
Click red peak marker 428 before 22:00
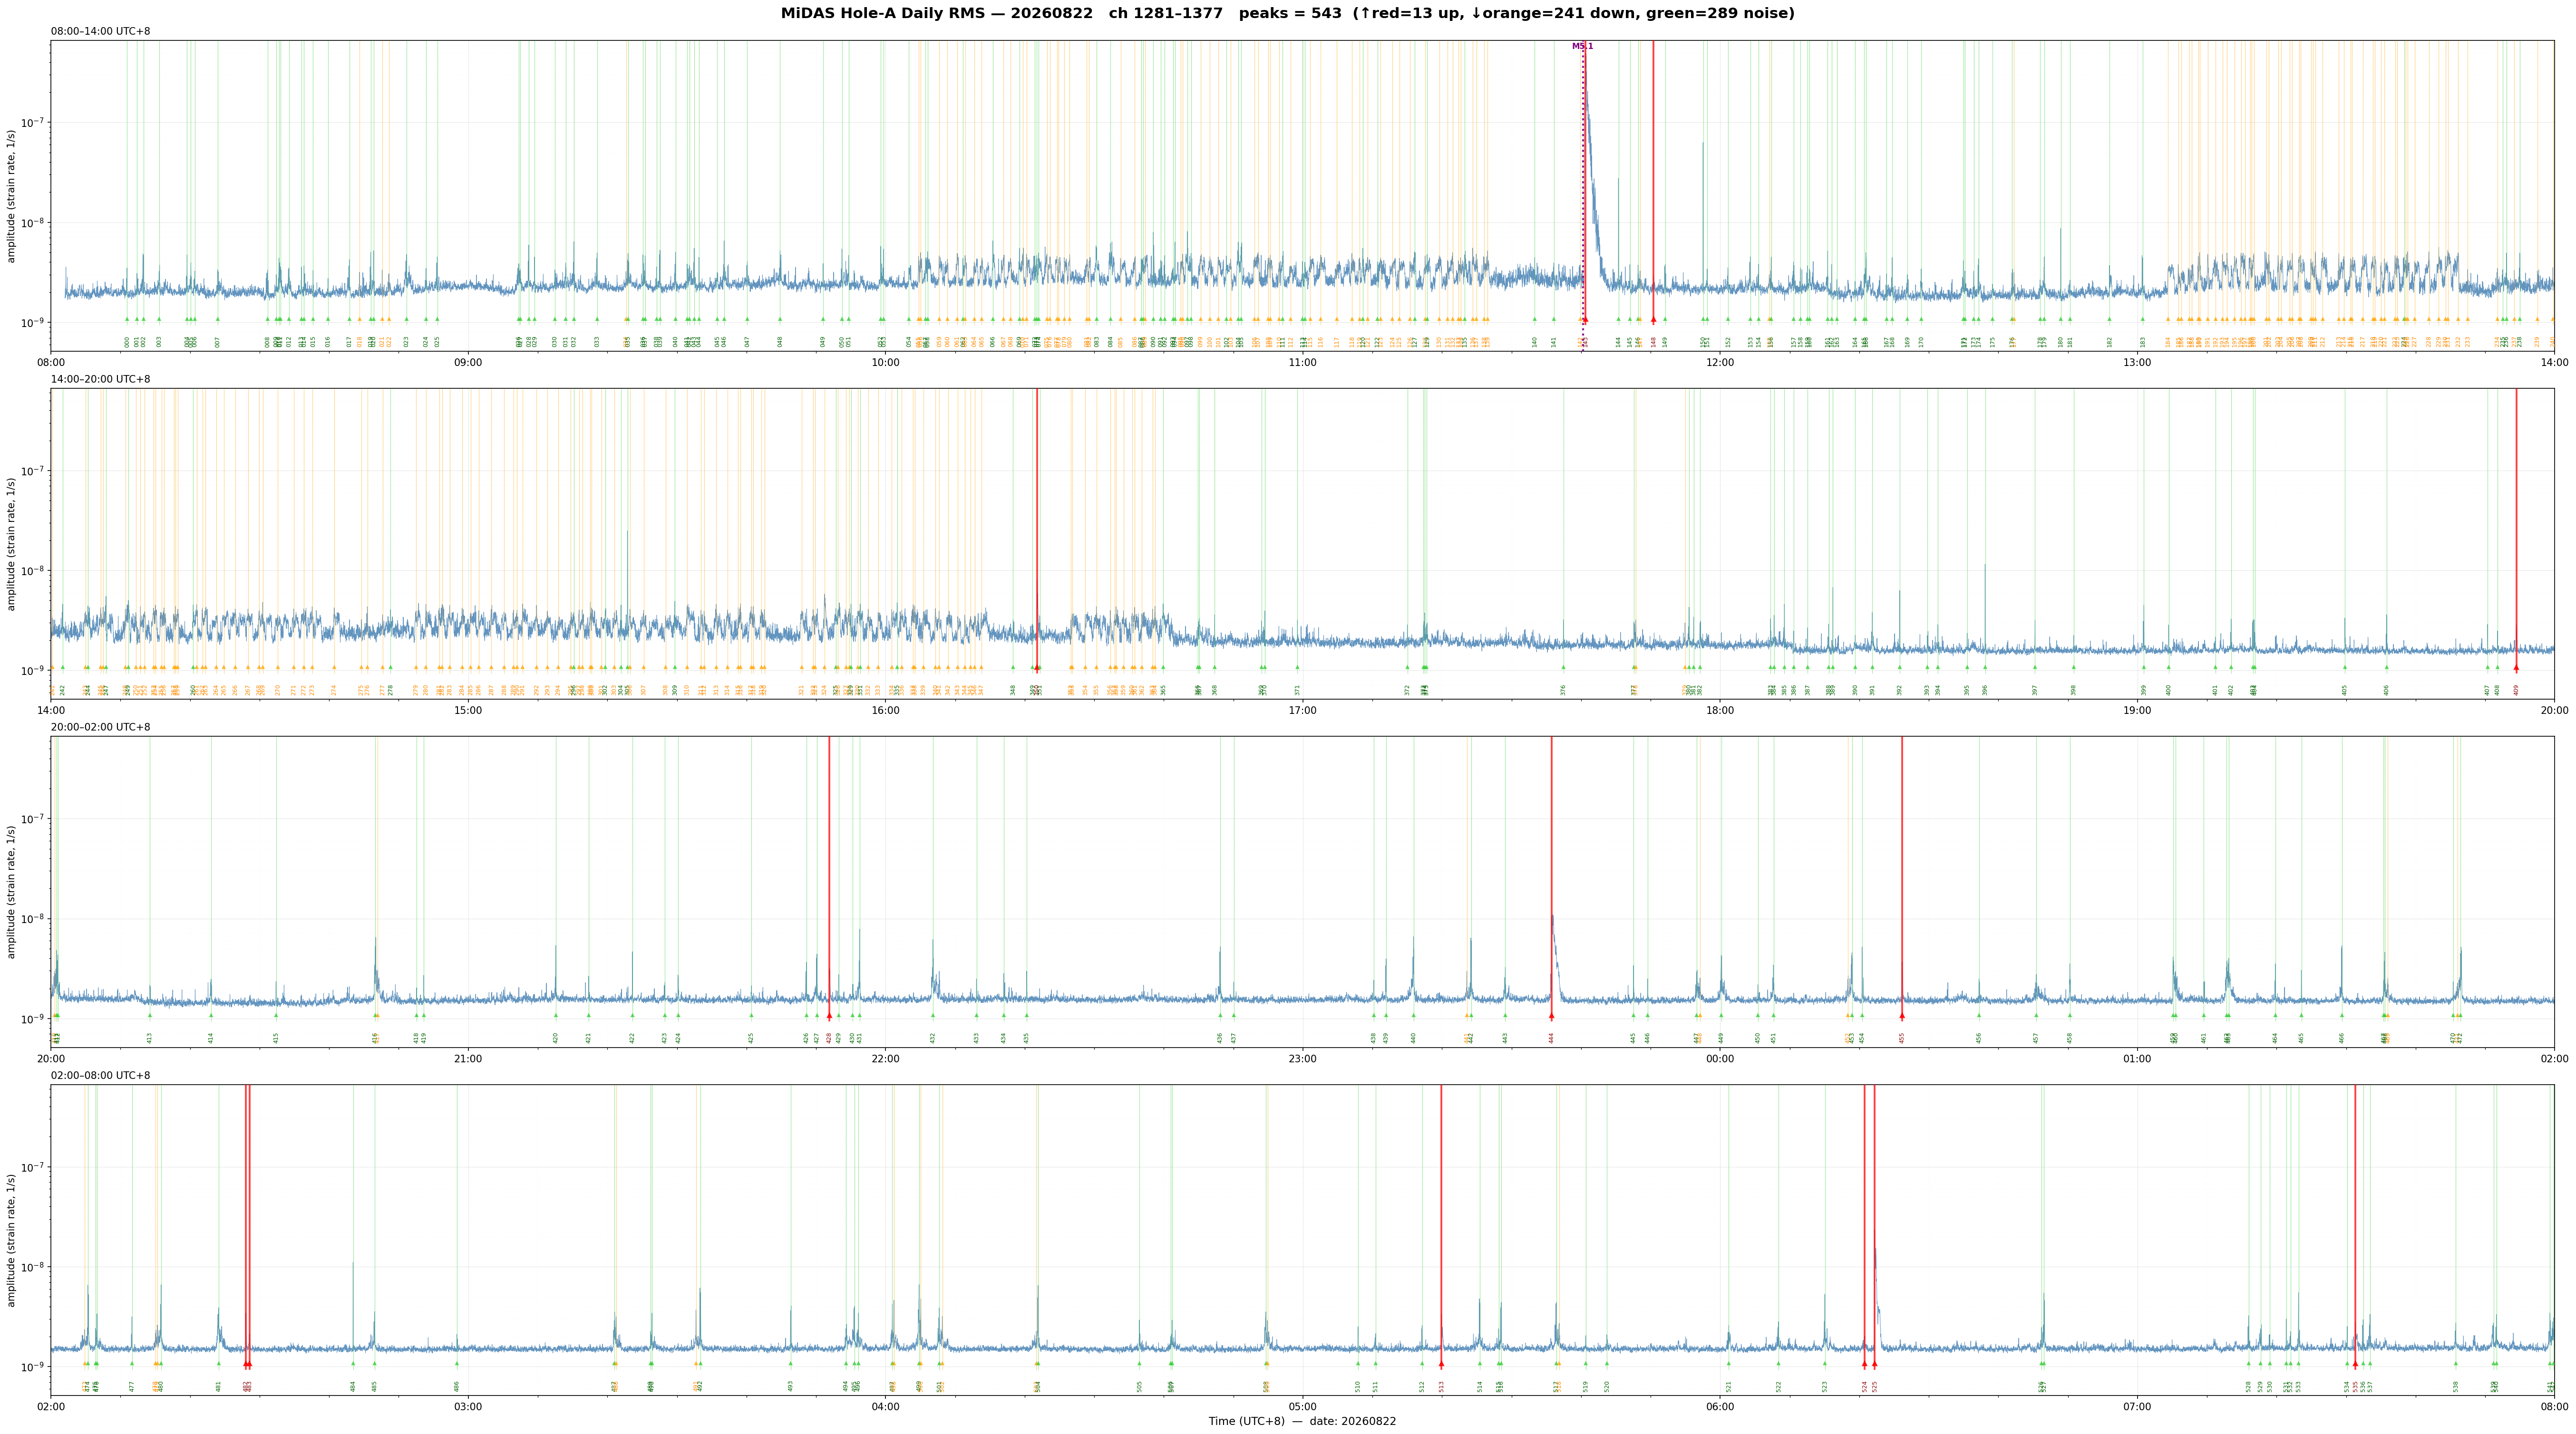pos(829,1016)
